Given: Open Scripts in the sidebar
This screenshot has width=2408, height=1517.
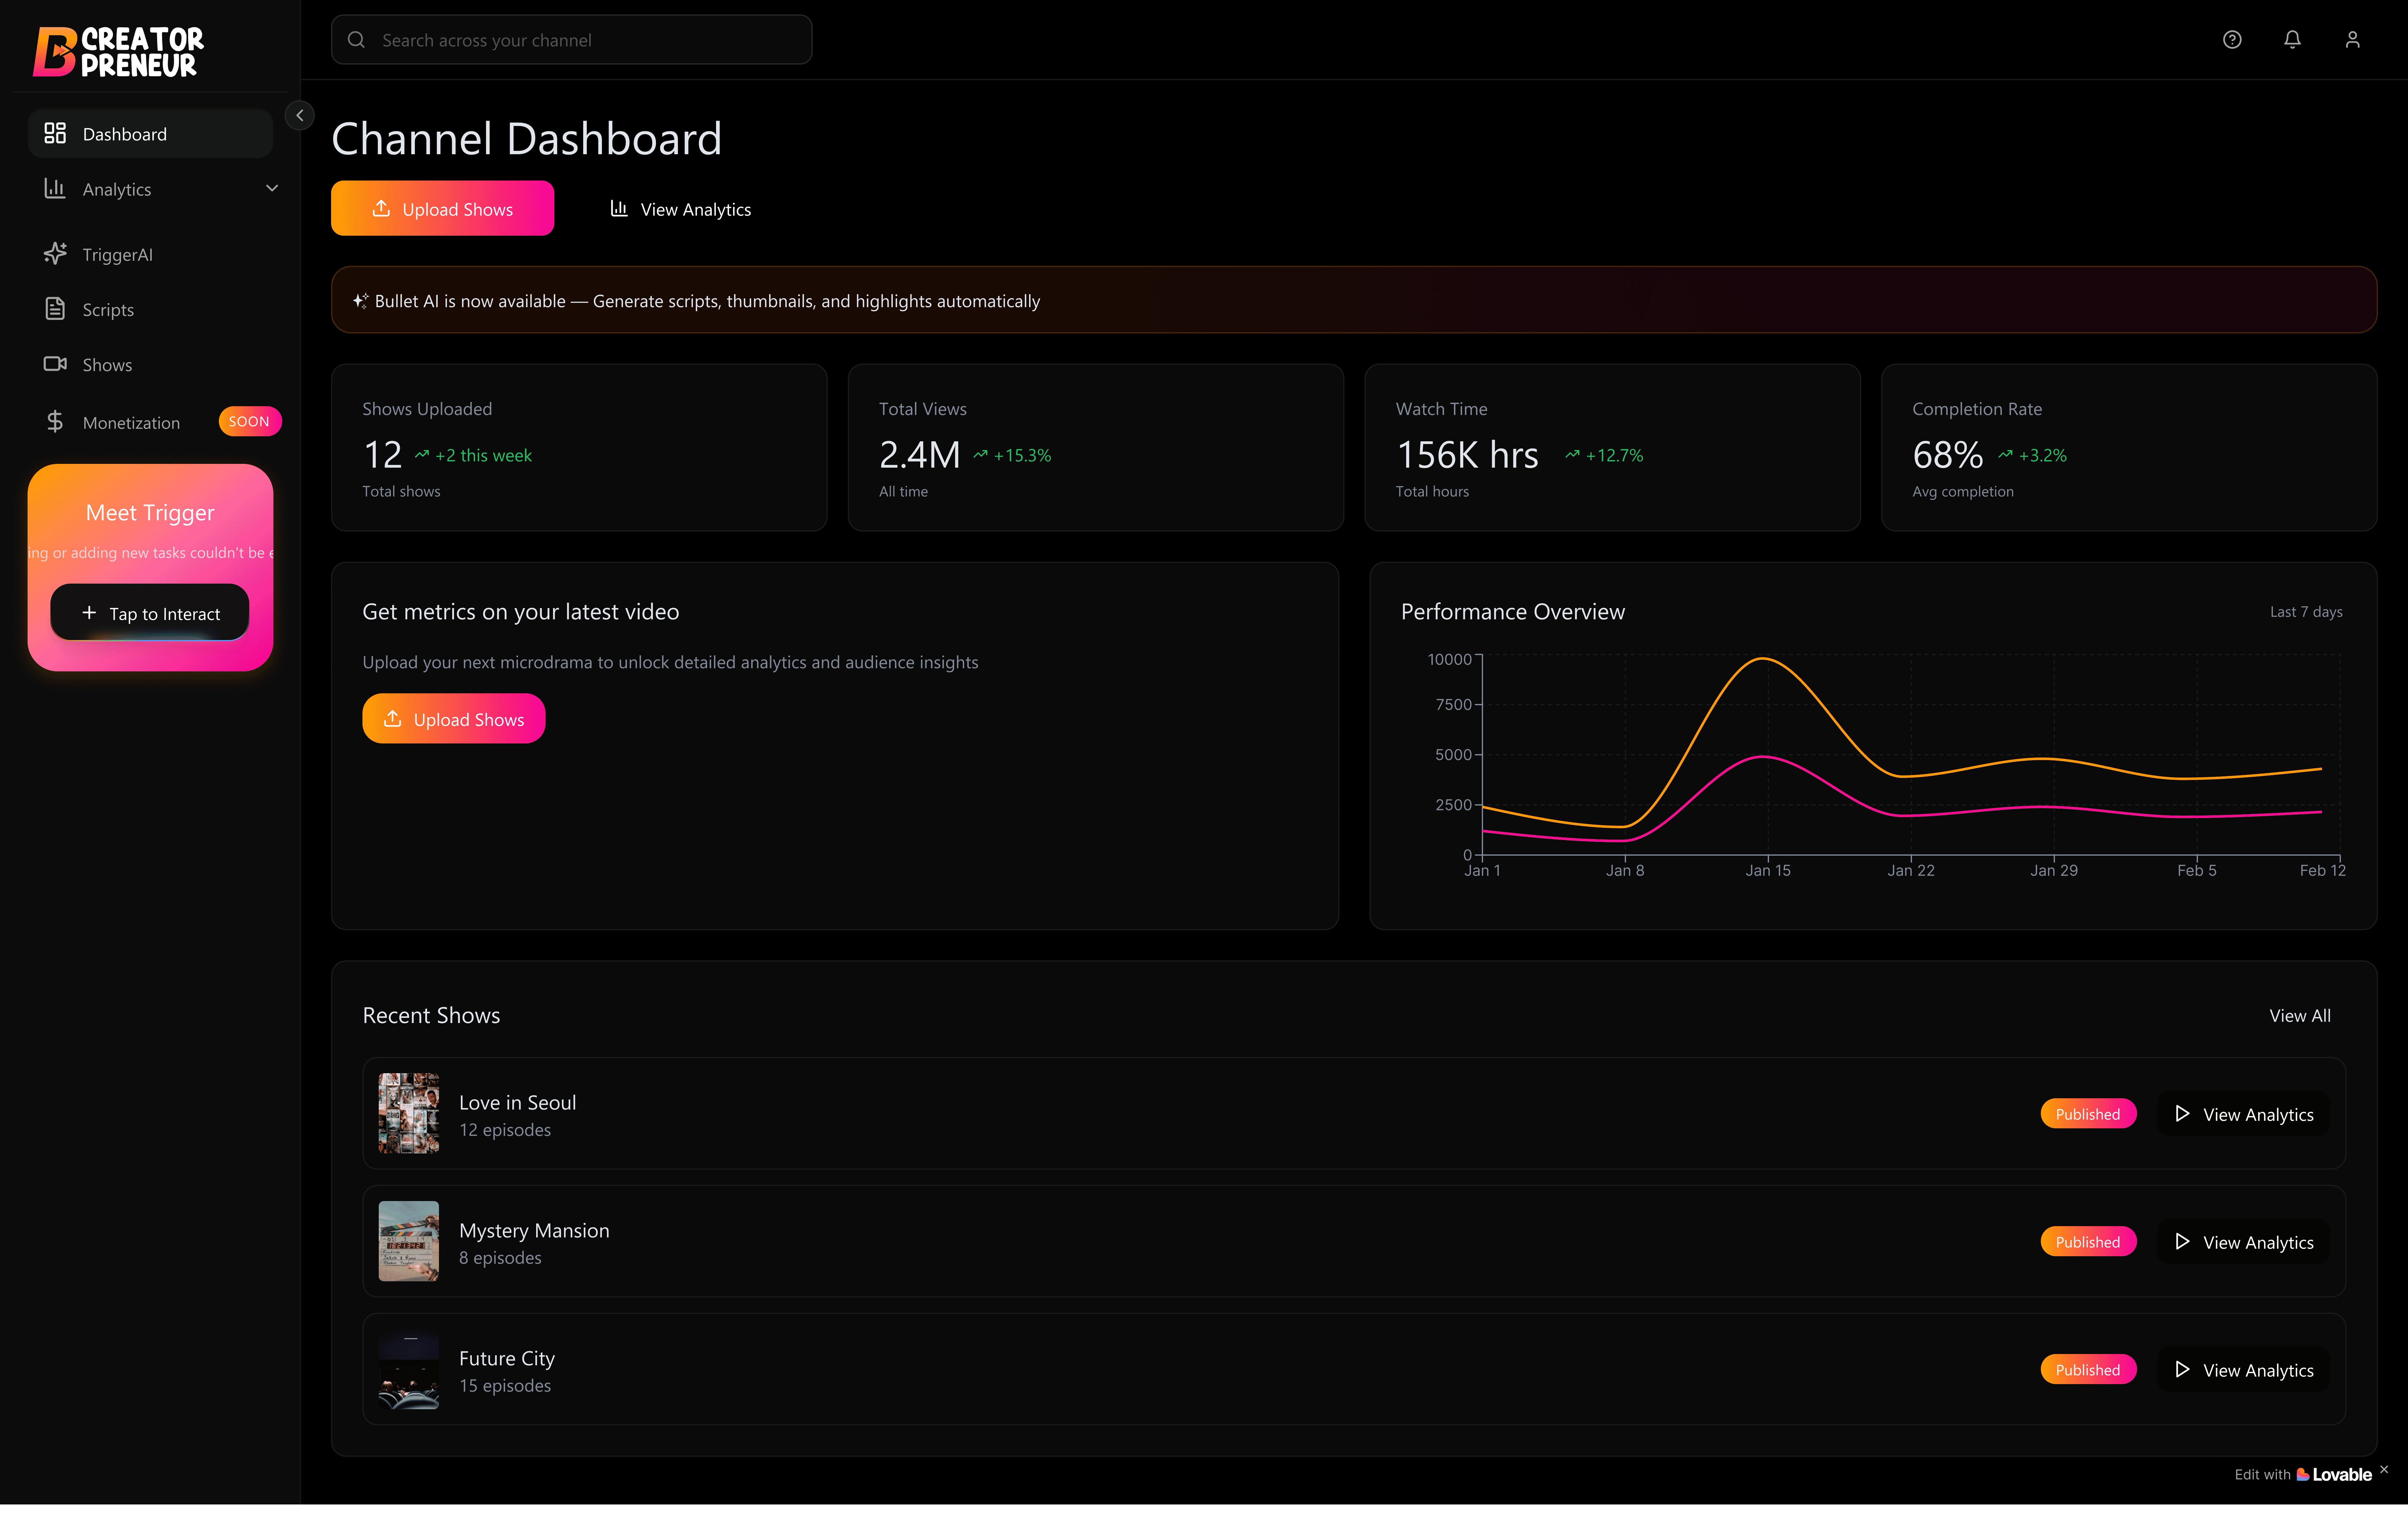Looking at the screenshot, I should click(x=108, y=310).
